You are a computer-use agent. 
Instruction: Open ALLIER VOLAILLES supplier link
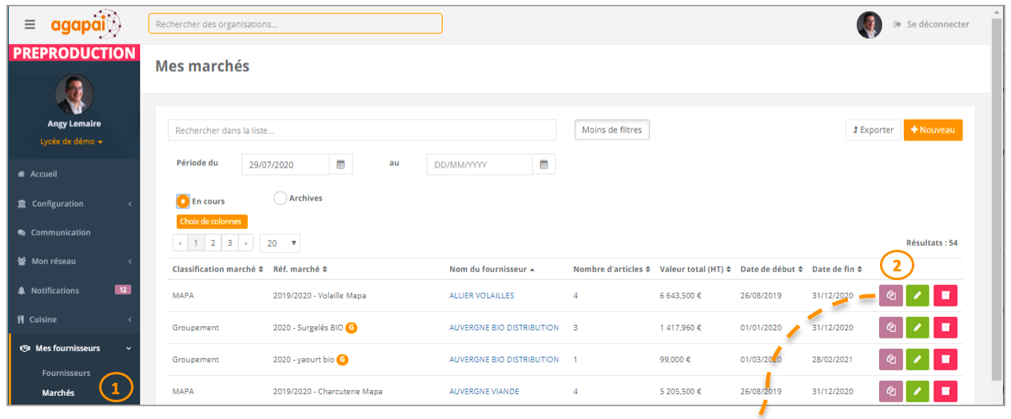(x=481, y=295)
